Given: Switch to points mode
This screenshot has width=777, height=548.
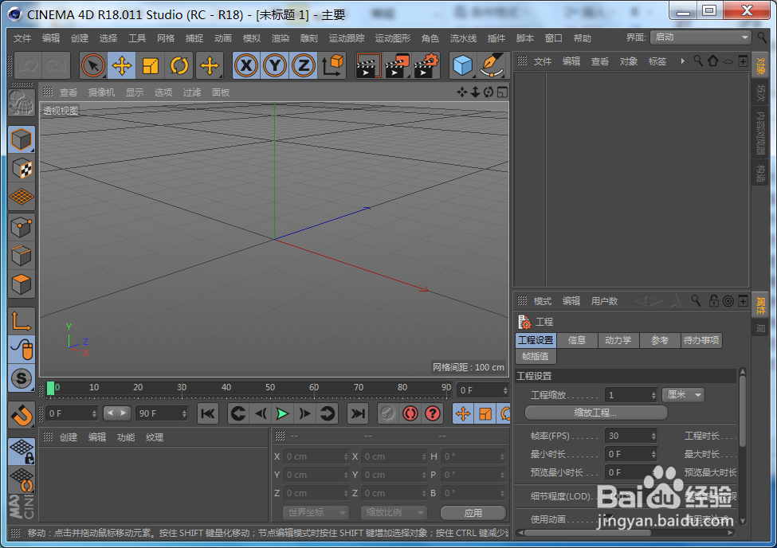Looking at the screenshot, I should [x=22, y=227].
